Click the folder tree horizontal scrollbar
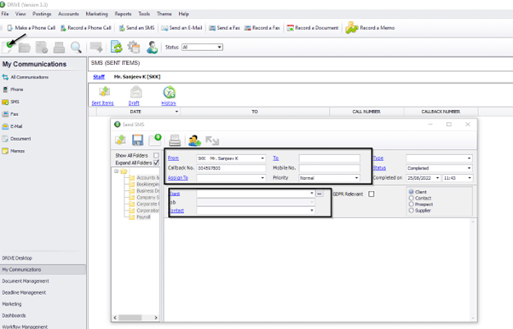Screen dimensions: 513x329 coord(135,318)
